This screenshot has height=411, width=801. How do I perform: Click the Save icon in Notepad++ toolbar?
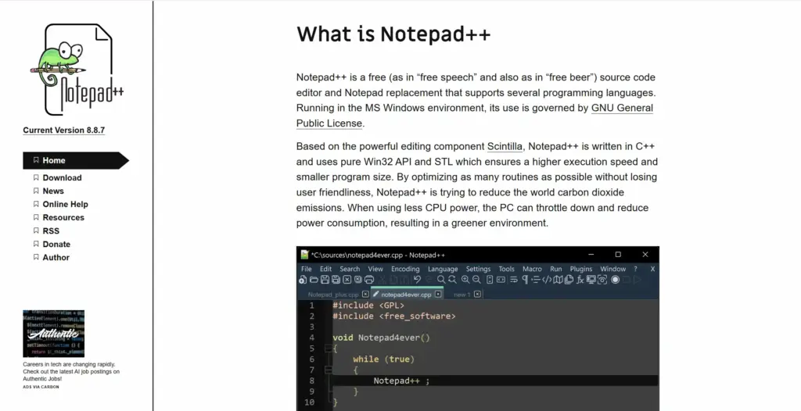pos(325,280)
